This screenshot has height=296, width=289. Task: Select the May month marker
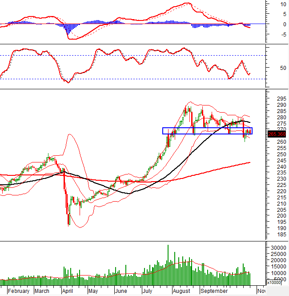92,291
